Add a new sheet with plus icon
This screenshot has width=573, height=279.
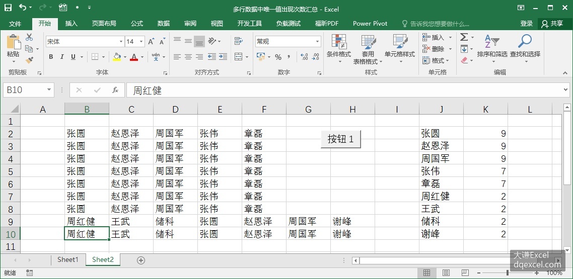[x=140, y=260]
